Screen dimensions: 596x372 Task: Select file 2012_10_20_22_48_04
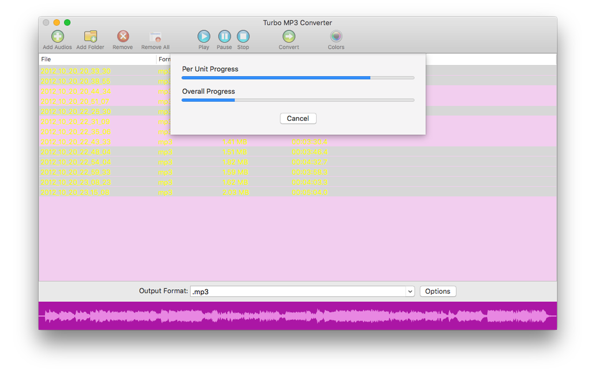pyautogui.click(x=76, y=152)
